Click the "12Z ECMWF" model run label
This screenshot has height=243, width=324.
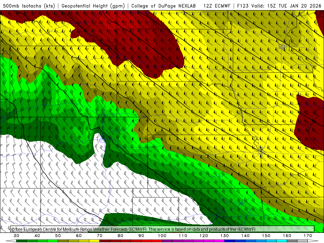tap(217, 6)
